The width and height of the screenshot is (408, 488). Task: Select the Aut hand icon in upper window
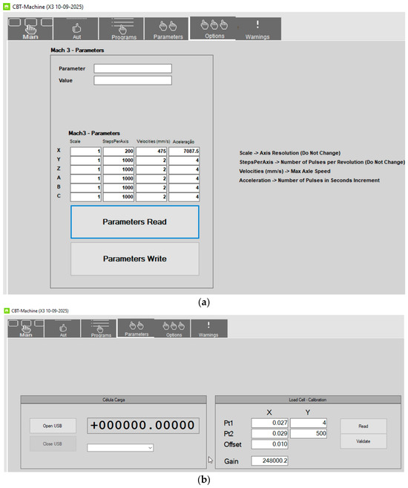point(76,29)
